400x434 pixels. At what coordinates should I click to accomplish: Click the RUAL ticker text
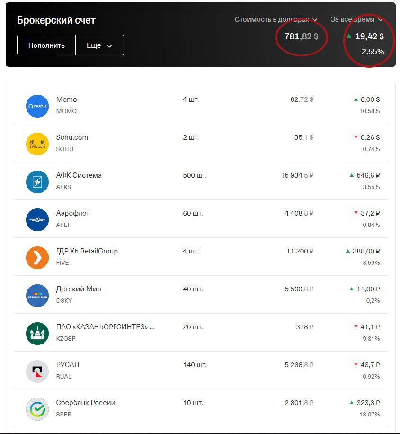[x=63, y=376]
